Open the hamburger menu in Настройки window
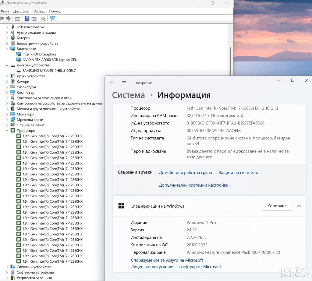Viewport: 312px width, 281px height. pyautogui.click(x=124, y=83)
